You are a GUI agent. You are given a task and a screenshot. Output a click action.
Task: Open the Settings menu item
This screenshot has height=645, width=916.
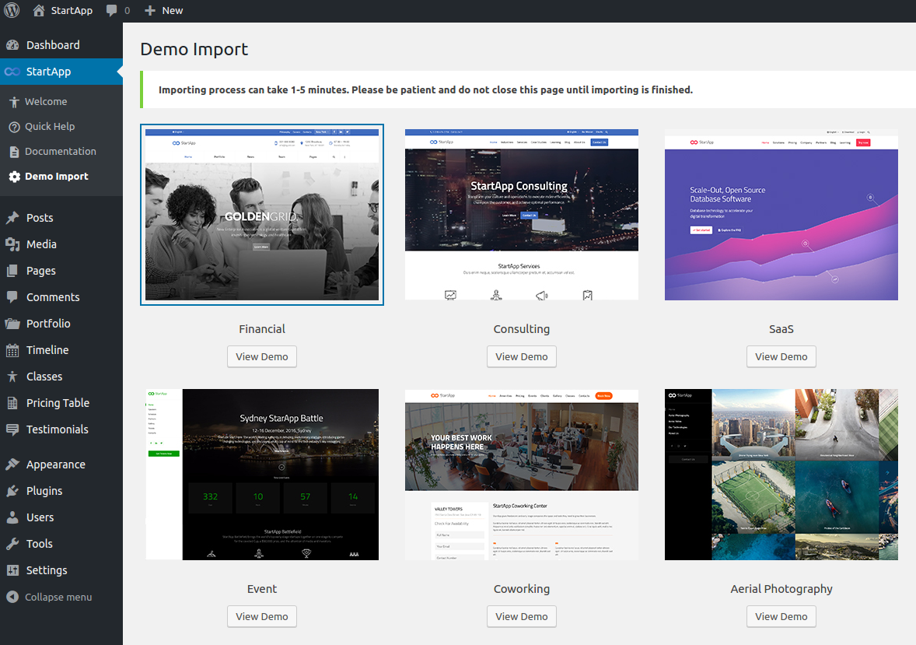point(61,570)
